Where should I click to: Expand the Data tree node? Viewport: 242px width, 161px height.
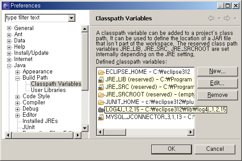9,41
